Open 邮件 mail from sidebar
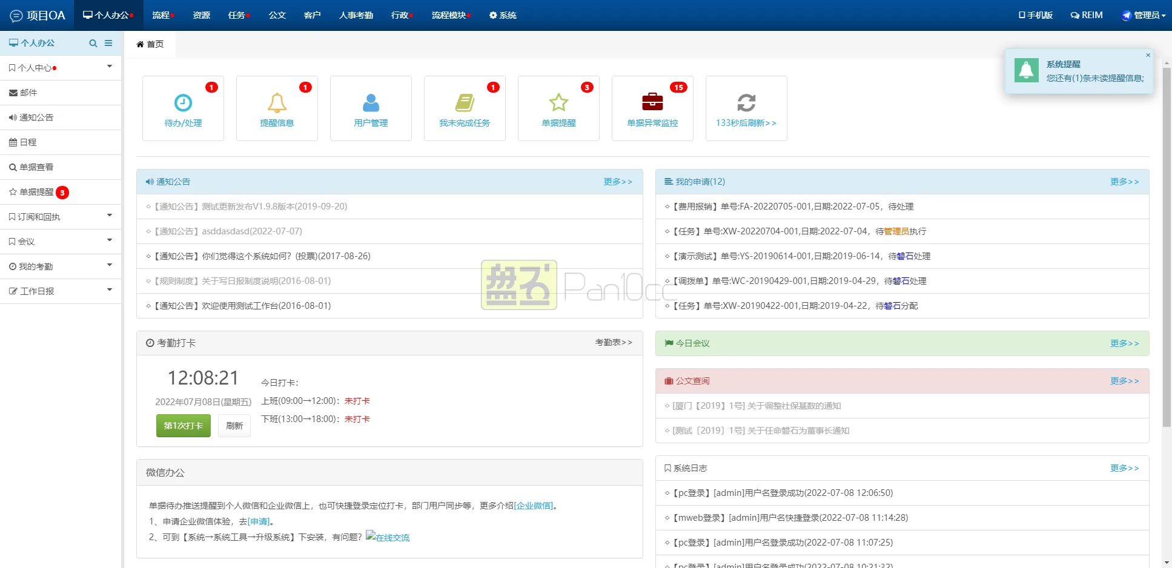Image resolution: width=1172 pixels, height=568 pixels. 30,92
